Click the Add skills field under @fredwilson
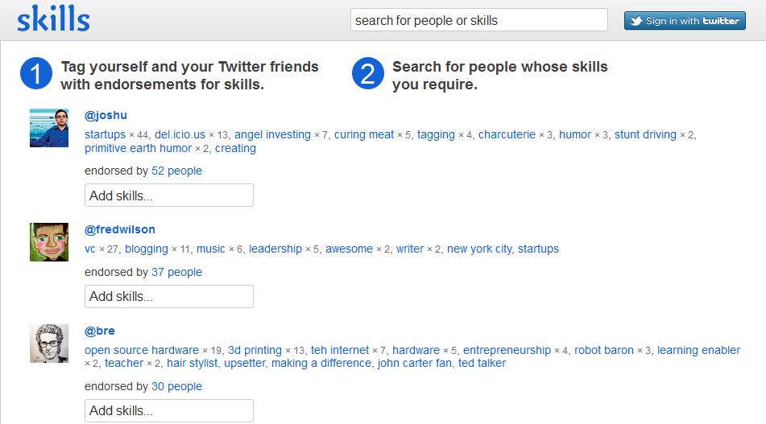 pyautogui.click(x=169, y=297)
